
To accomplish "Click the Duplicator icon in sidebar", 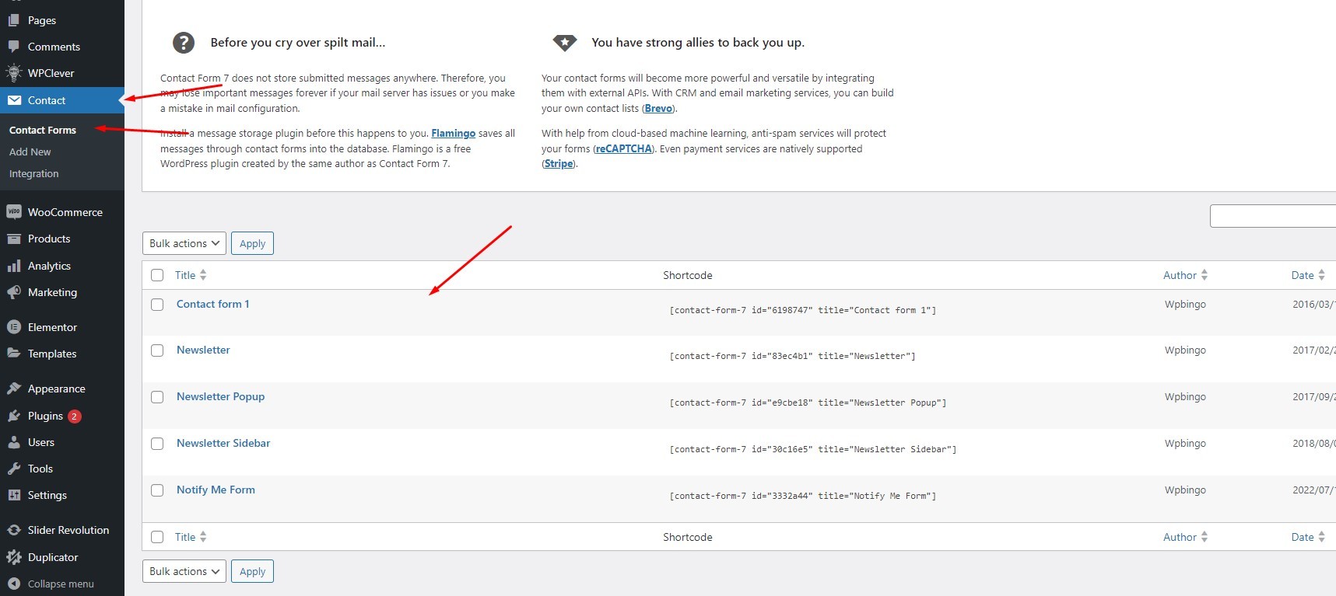I will [x=13, y=557].
